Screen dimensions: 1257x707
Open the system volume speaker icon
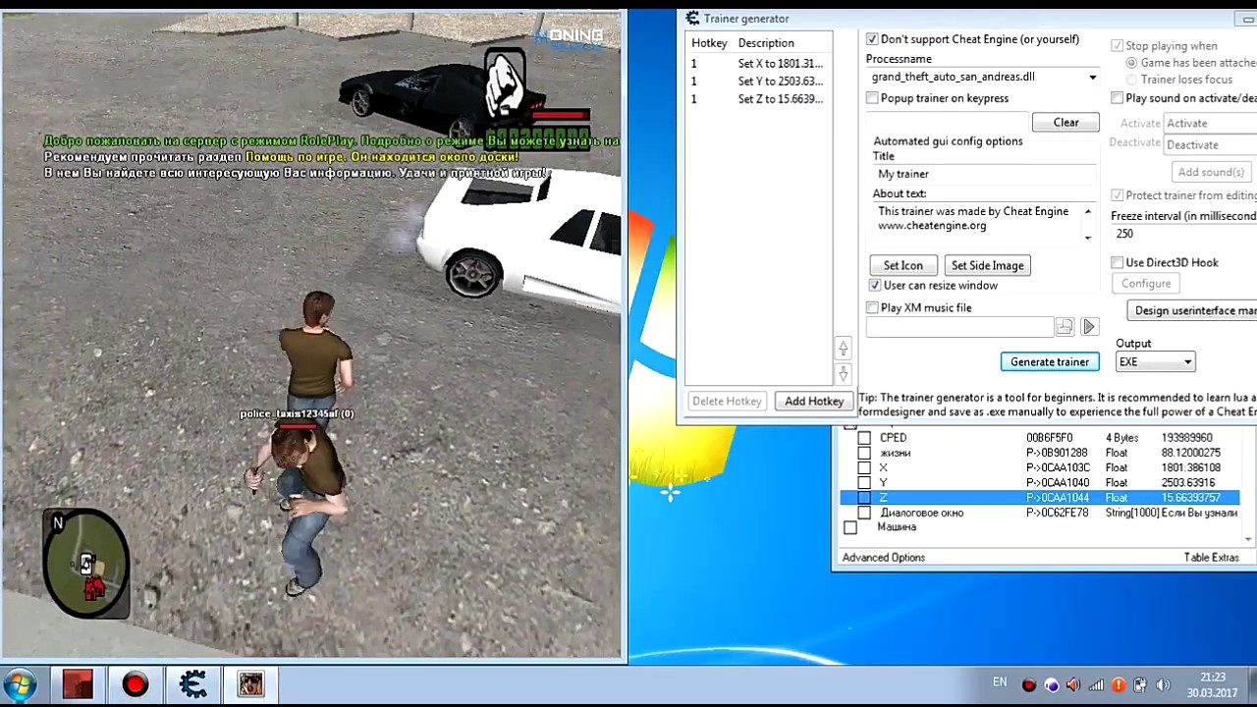click(x=1164, y=685)
